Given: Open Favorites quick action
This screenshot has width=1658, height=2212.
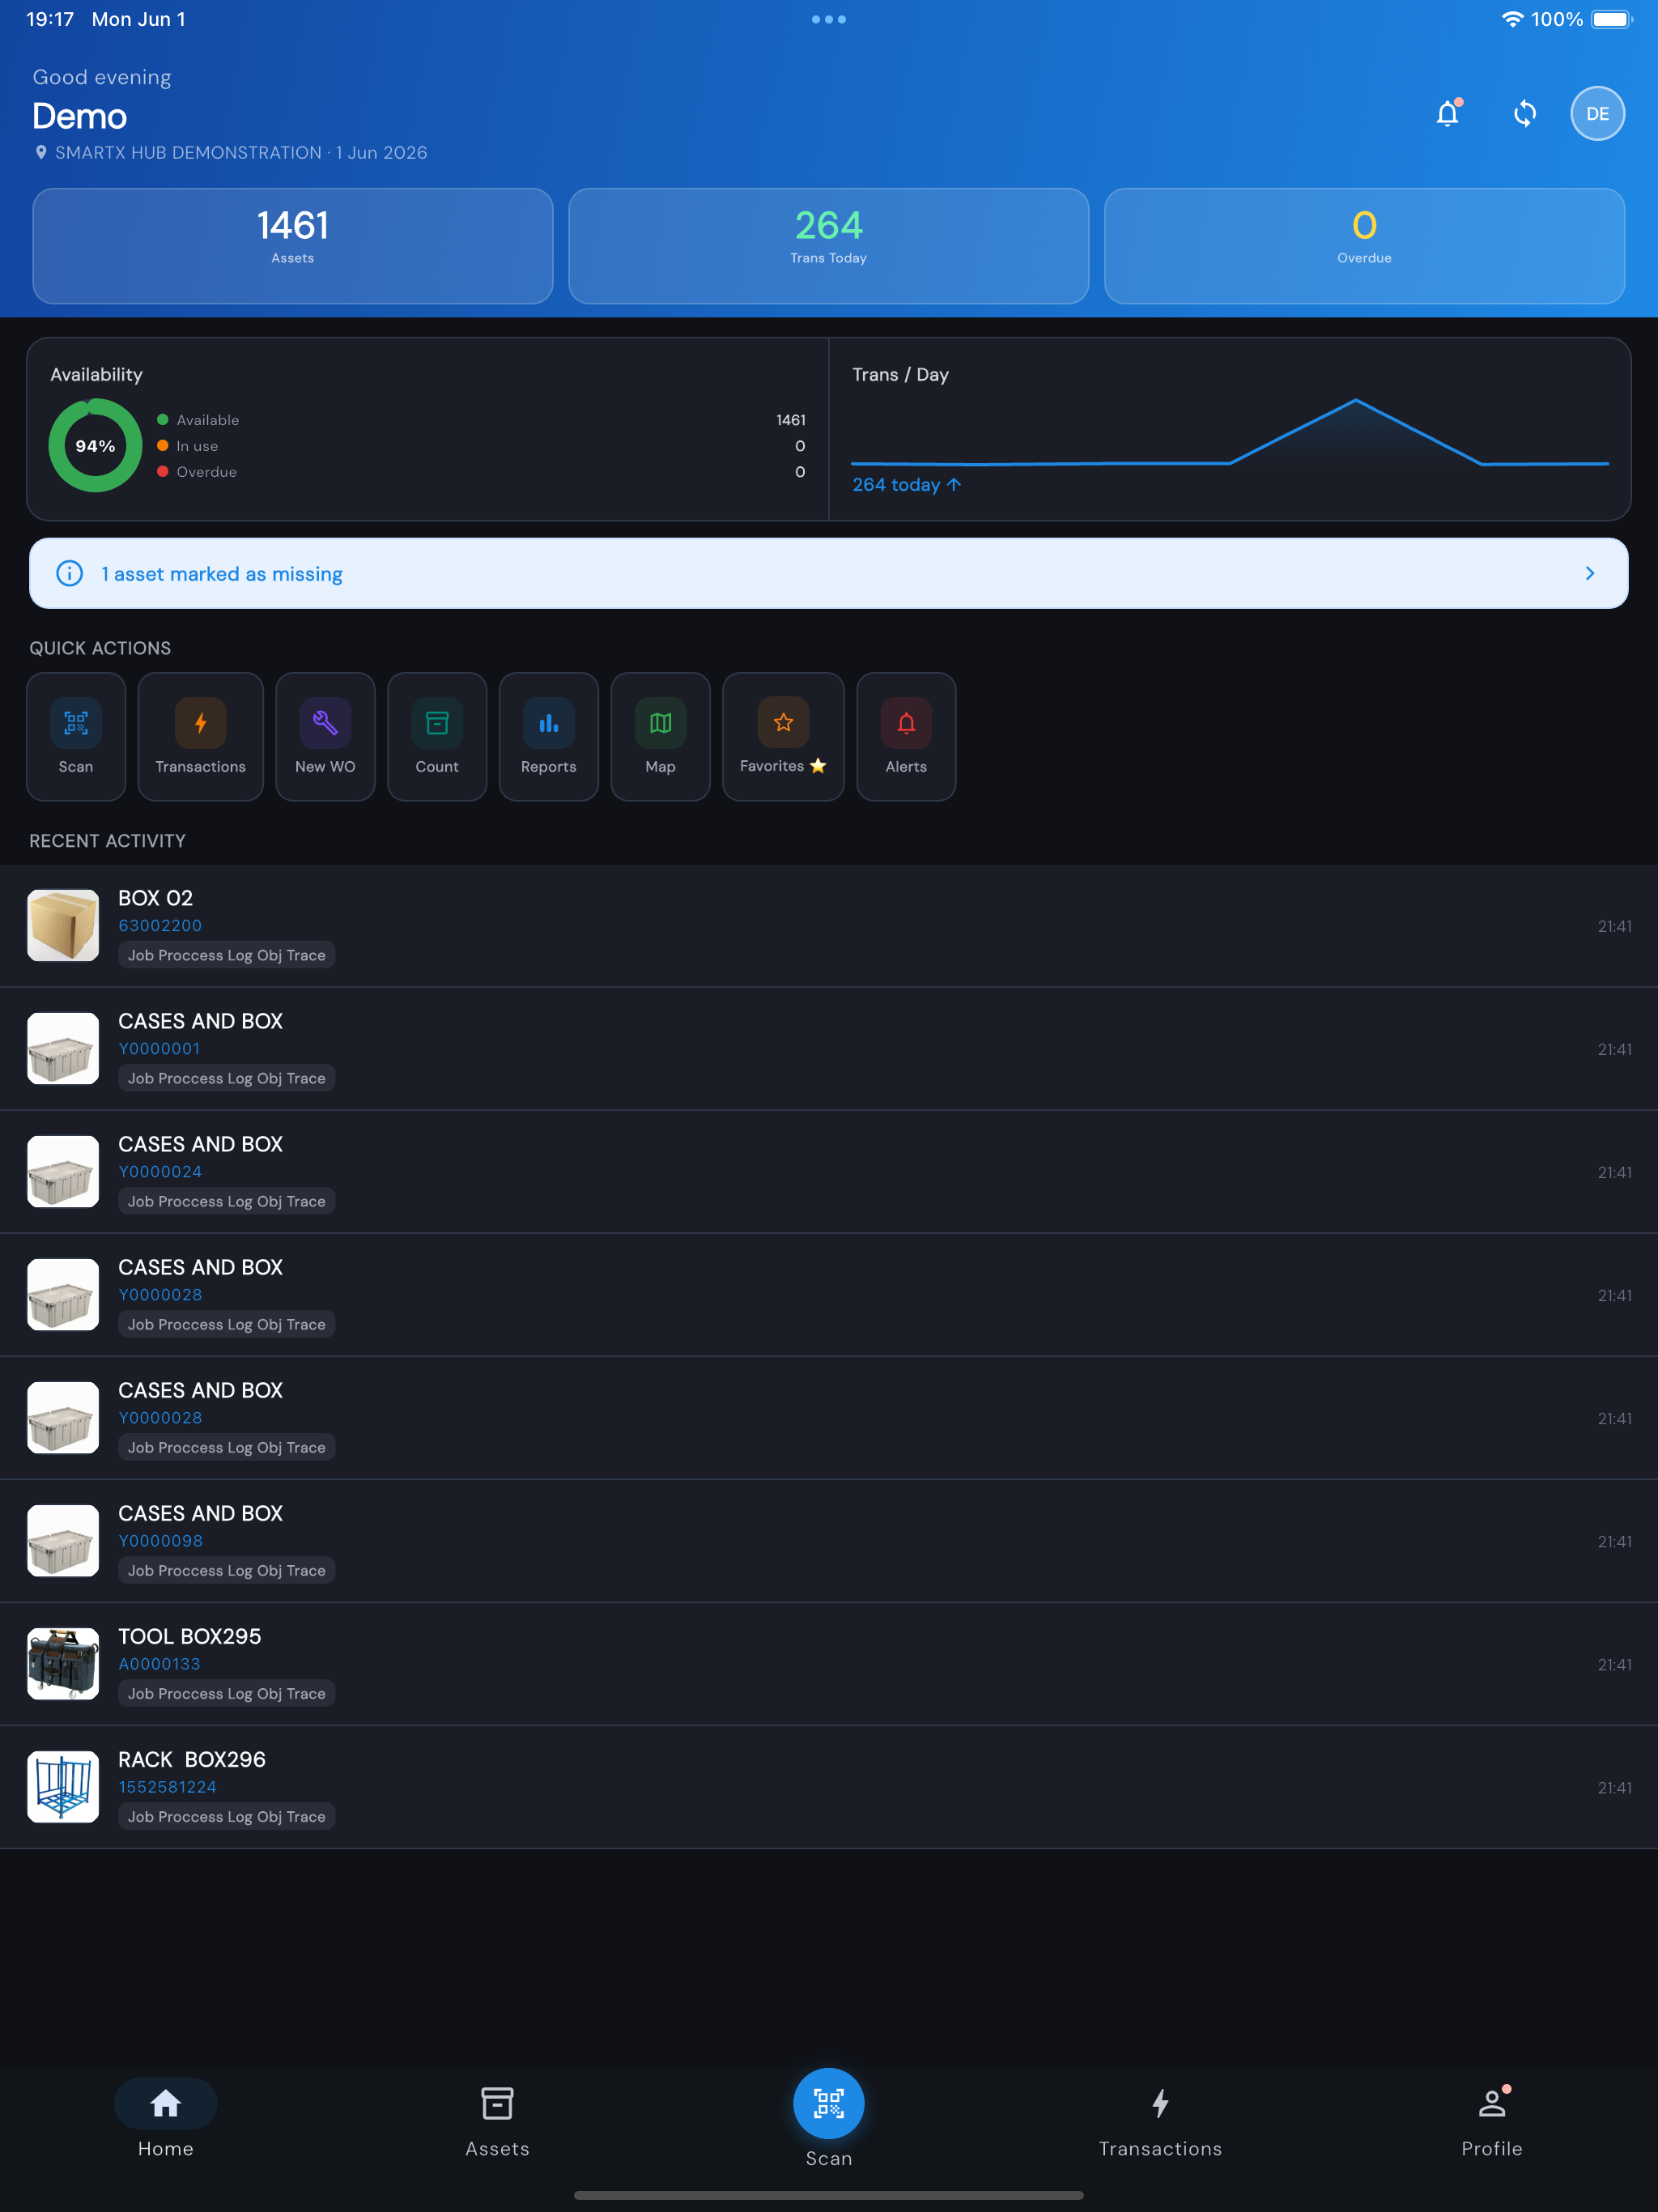Looking at the screenshot, I should coord(783,737).
